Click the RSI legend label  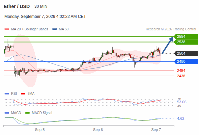[x=14, y=94]
